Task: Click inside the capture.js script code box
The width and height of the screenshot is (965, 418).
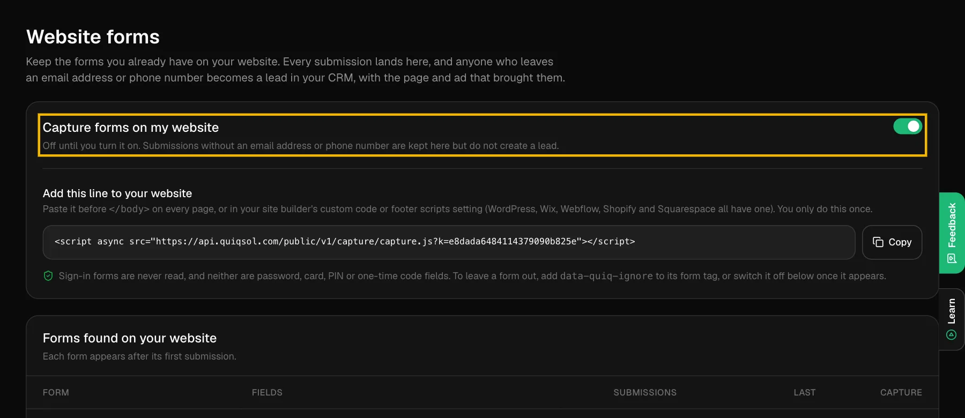Action: pos(449,242)
